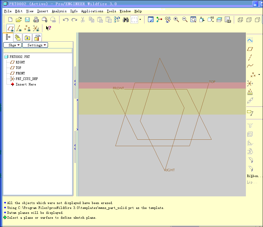Image resolution: width=263 pixels, height=227 pixels.
Task: Open orient mode icon
Action: coord(168,20)
